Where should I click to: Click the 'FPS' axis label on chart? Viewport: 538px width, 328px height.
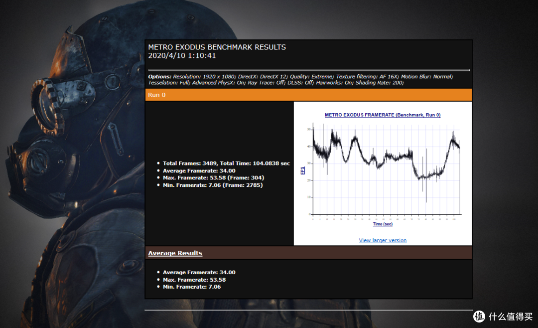pyautogui.click(x=302, y=170)
